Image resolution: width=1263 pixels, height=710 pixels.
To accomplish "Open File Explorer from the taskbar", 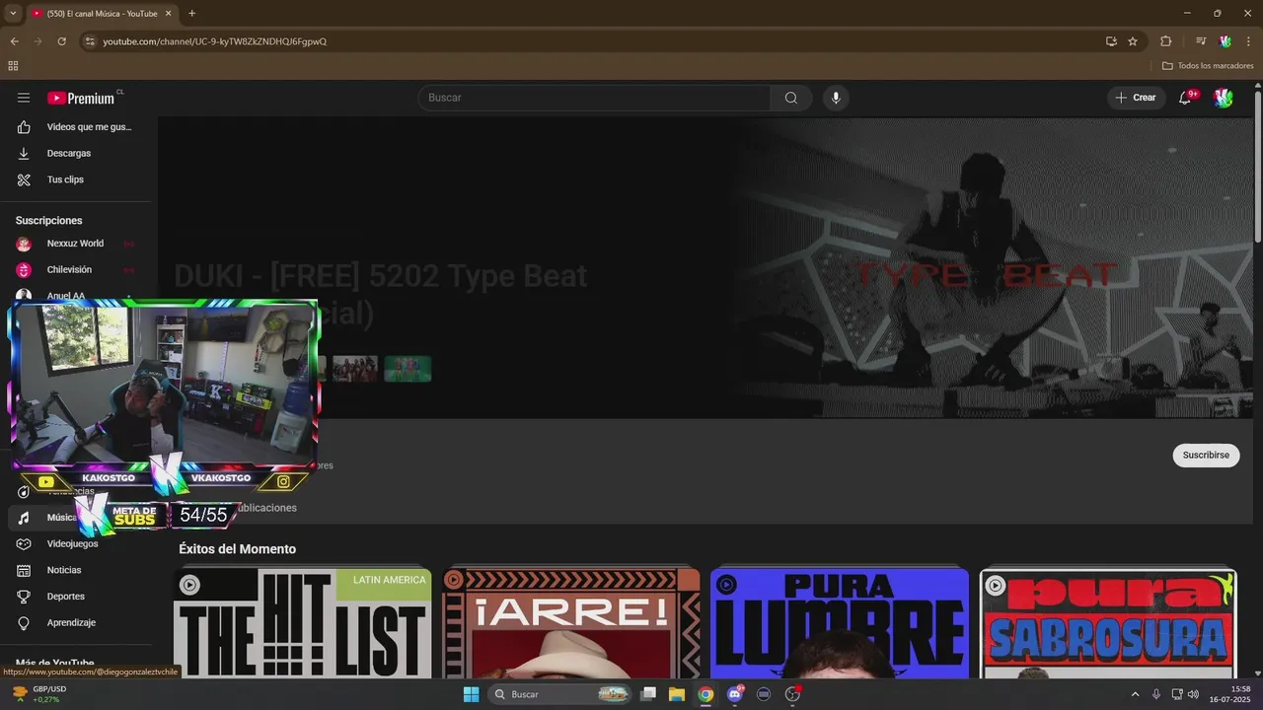I will coord(677,694).
